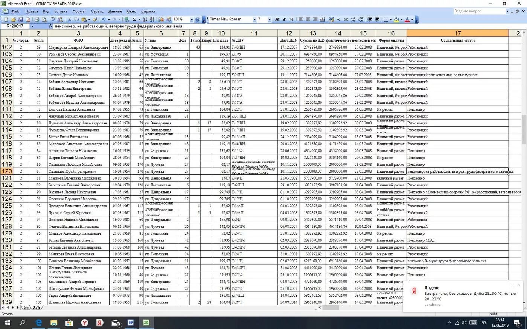Click the Print icon in toolbar
This screenshot has height=329, width=527.
click(x=37, y=19)
